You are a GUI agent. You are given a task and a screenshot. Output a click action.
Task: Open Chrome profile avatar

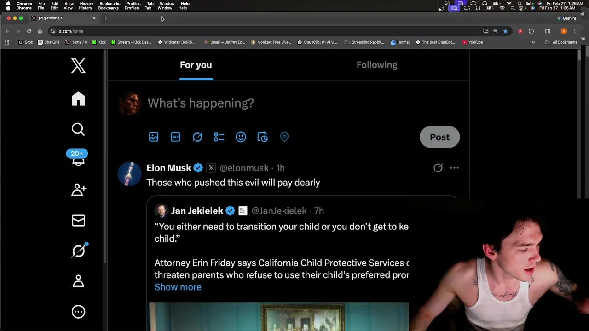[564, 31]
